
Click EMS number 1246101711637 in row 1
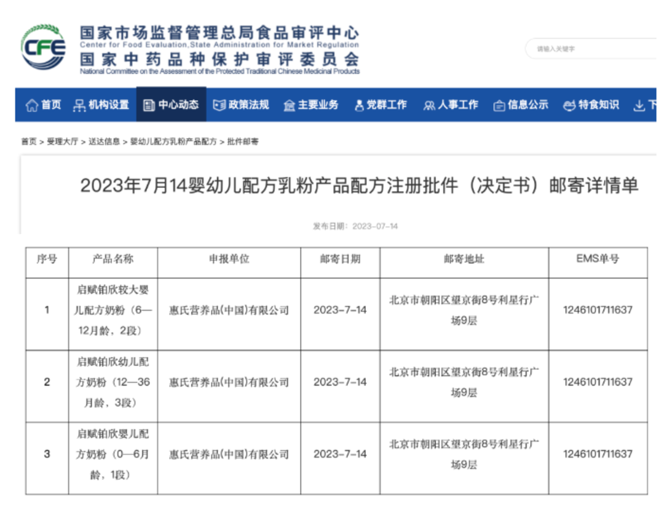tap(598, 310)
